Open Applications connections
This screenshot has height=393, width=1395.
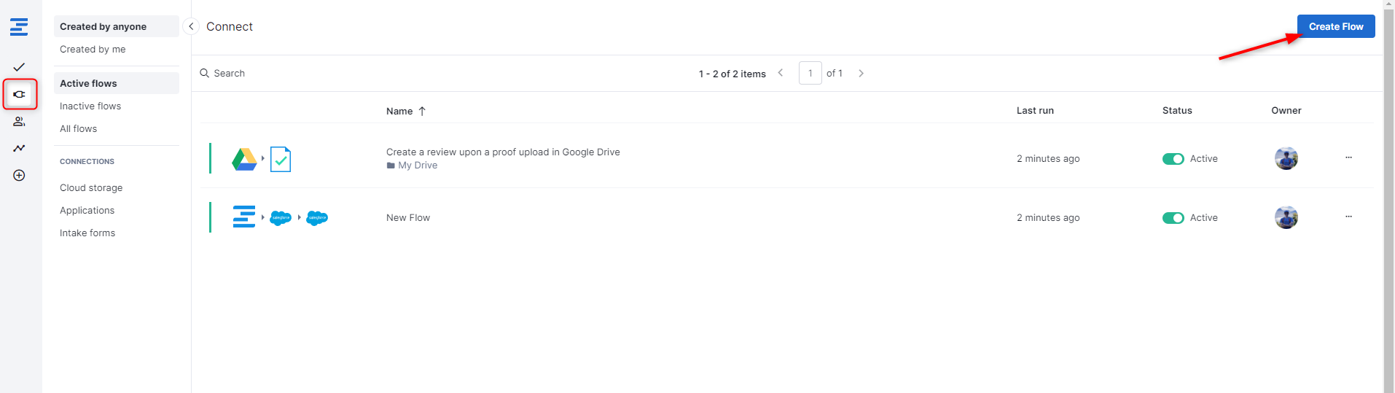pyautogui.click(x=117, y=210)
